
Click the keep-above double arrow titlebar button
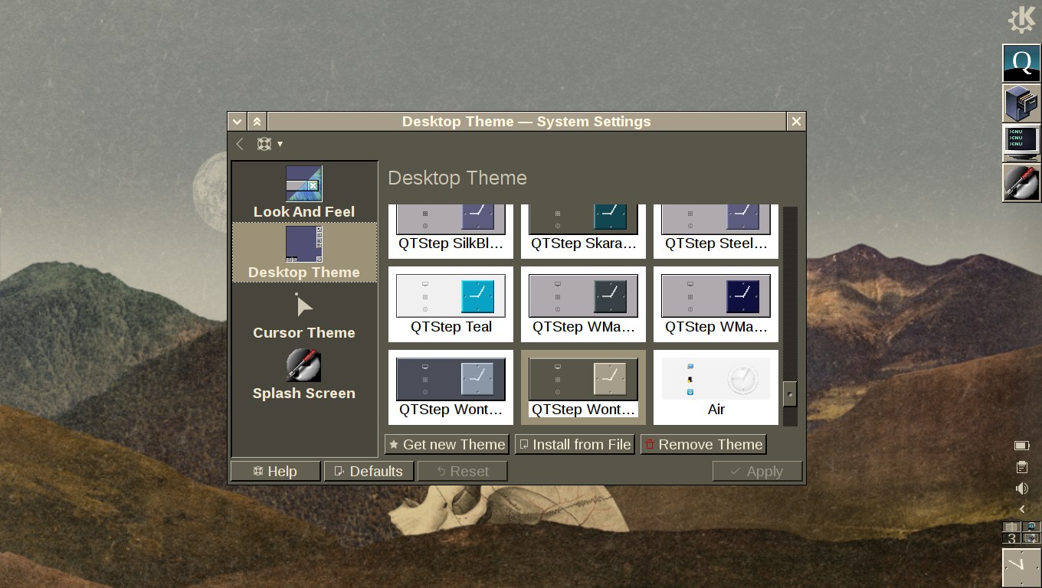point(257,122)
